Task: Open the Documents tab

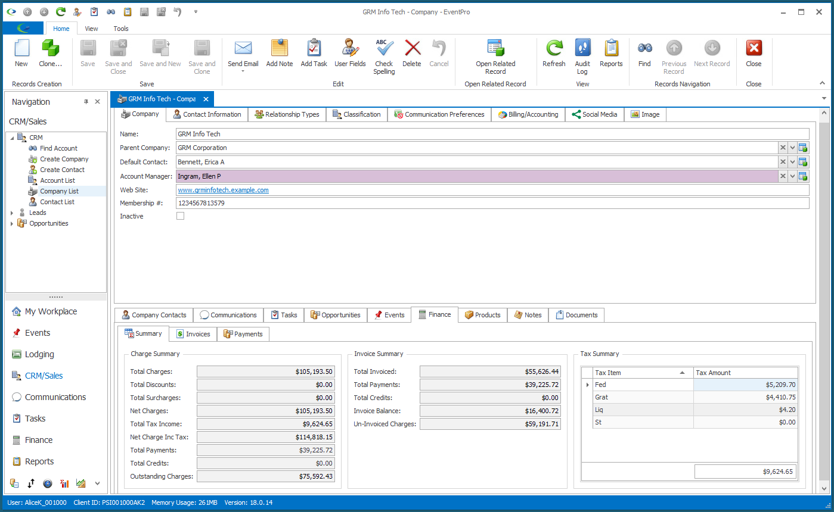Action: point(576,315)
